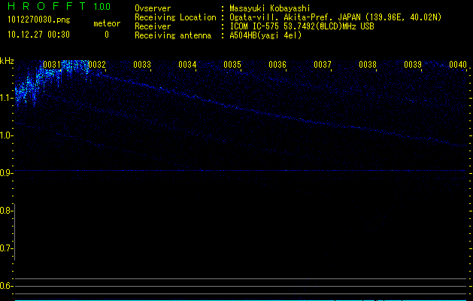The image size is (473, 301).
Task: Click the 1.1 kHz axis label
Action: 6,98
